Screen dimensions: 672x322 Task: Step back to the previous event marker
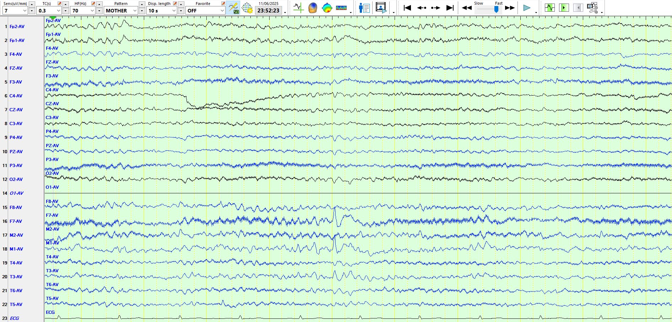(422, 8)
